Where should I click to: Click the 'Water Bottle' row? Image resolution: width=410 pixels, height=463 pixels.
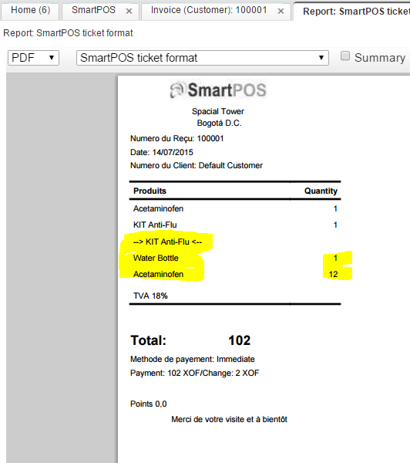click(x=235, y=258)
